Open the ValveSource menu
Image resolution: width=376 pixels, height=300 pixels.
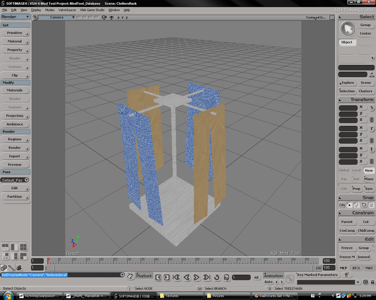click(x=67, y=10)
